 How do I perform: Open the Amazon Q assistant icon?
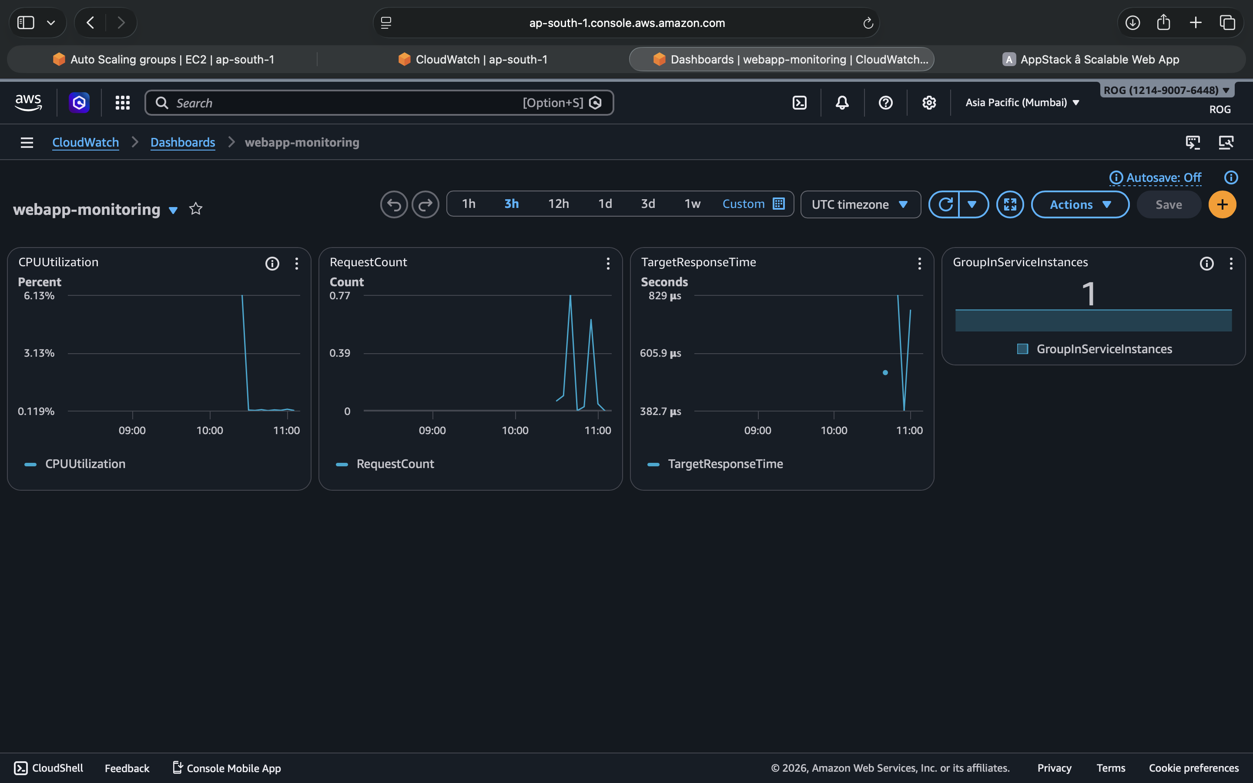tap(79, 102)
